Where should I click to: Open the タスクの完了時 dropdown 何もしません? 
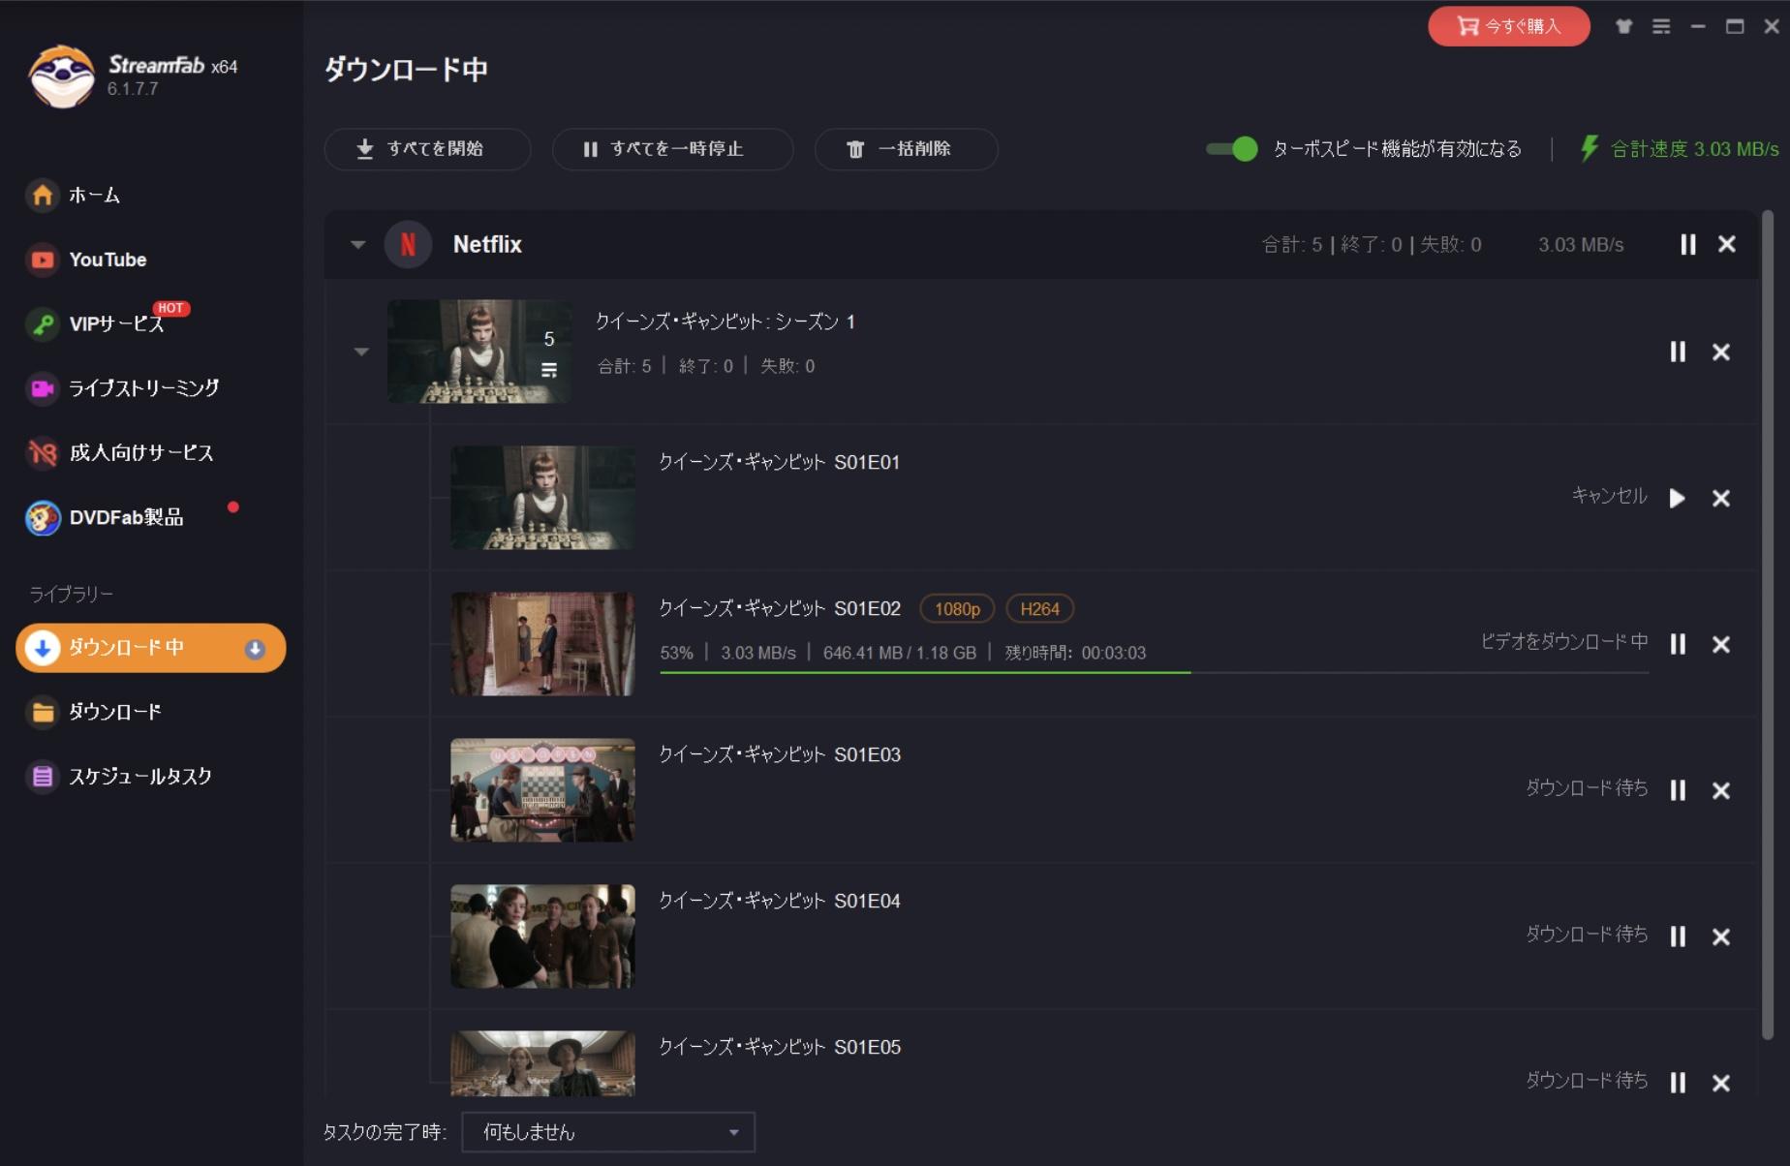coord(608,1132)
